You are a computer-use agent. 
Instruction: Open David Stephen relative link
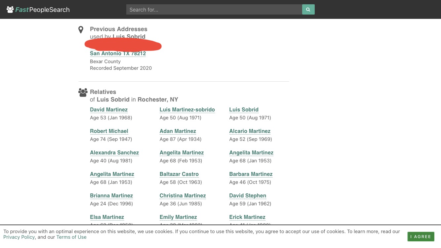tap(248, 195)
